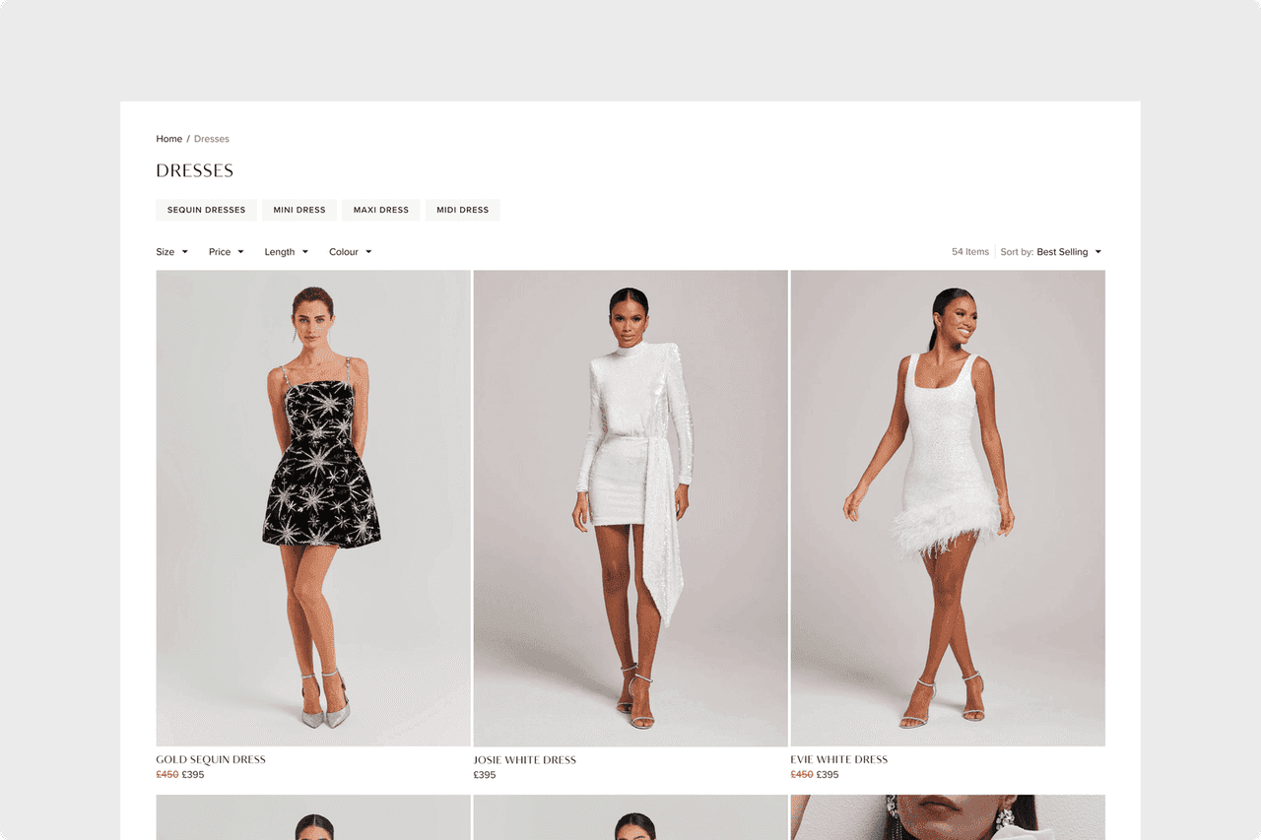Expand the Length filter dropdown
1261x840 pixels.
(286, 252)
